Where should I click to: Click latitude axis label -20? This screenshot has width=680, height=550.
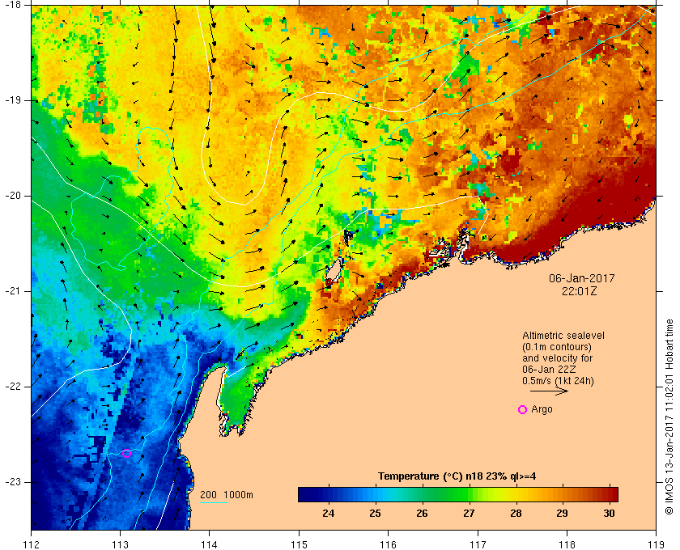[x=13, y=196]
